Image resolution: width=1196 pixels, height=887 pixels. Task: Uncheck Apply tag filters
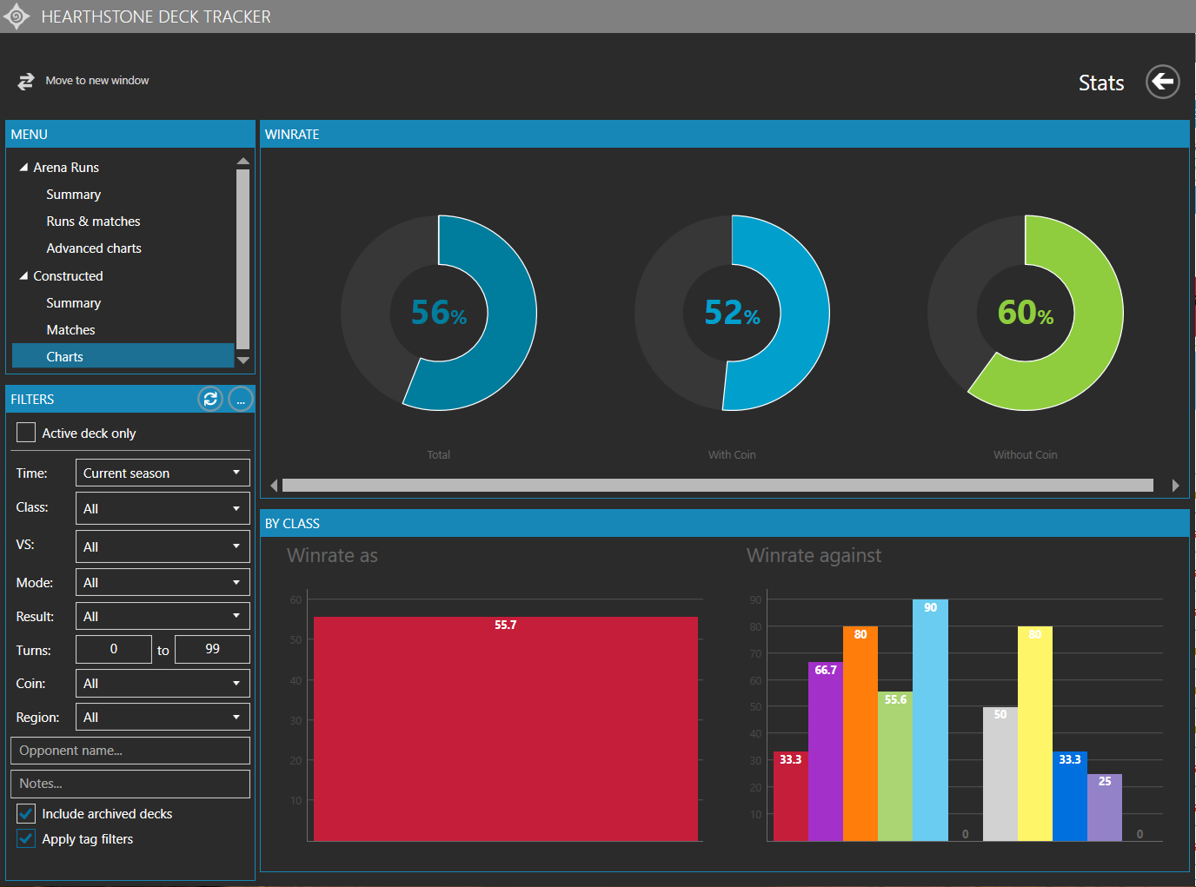coord(26,839)
